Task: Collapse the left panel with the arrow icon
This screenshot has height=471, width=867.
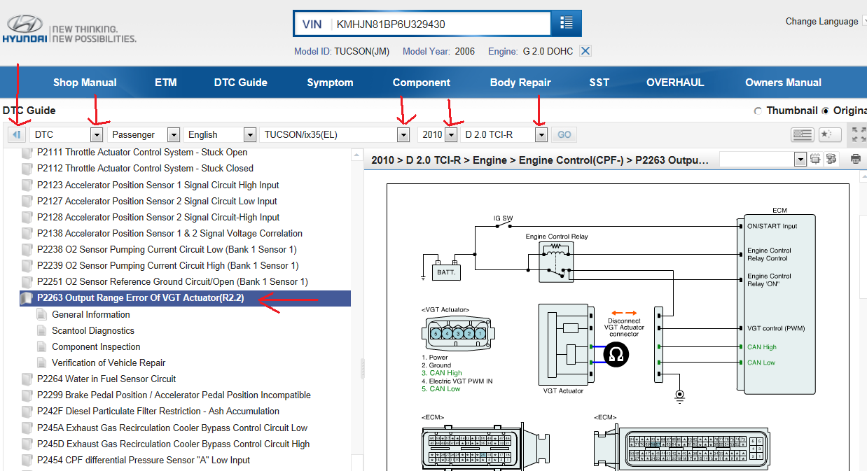Action: point(17,134)
